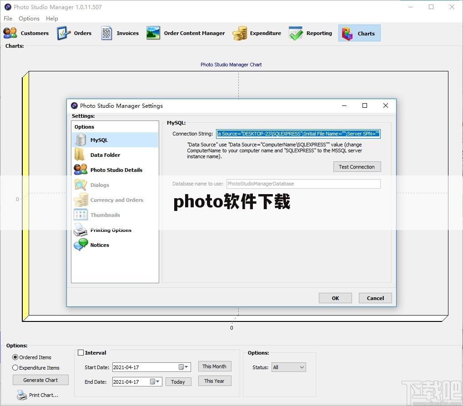
Task: Click Photo Studio Manager title bar icon
Action: (8, 7)
